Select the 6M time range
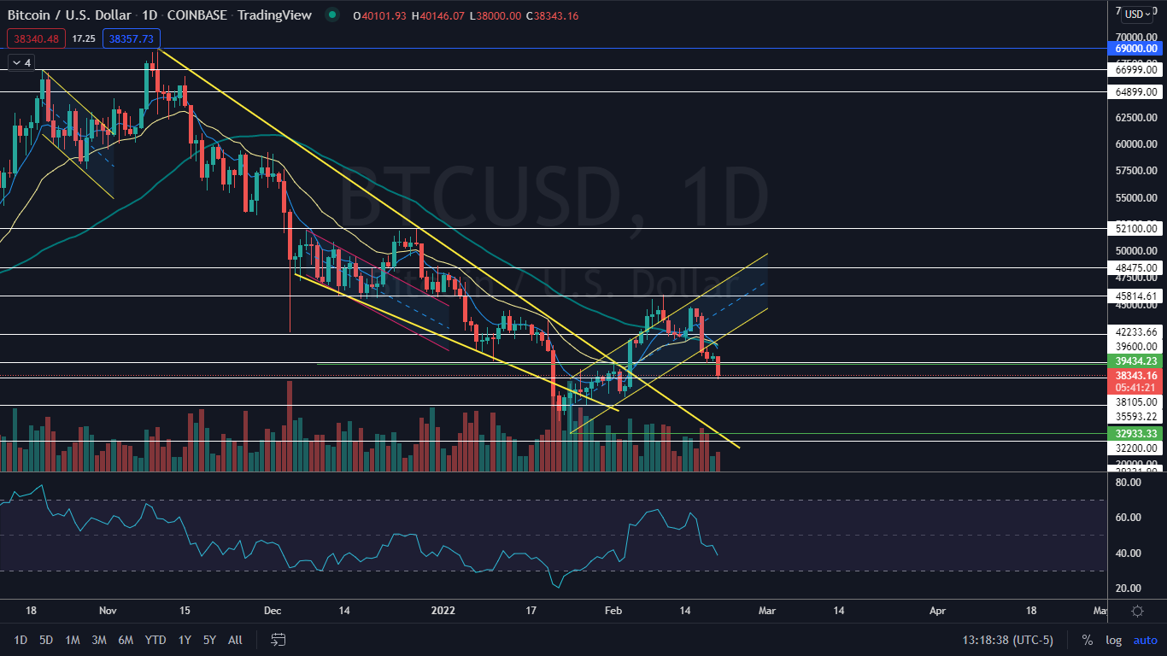 point(126,640)
